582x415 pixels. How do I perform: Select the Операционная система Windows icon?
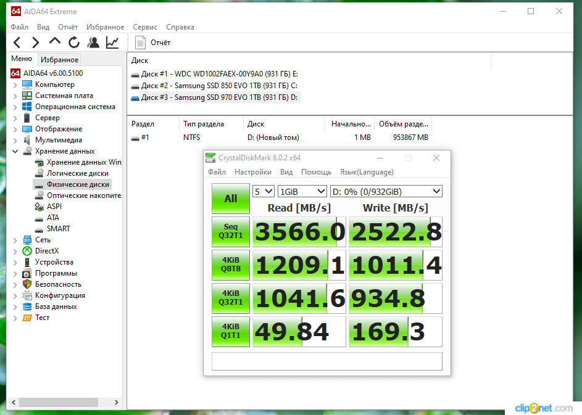27,107
